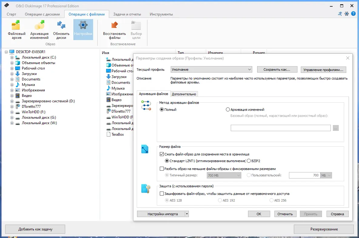Open the Справка button
359x238 pixels.
tap(337, 214)
